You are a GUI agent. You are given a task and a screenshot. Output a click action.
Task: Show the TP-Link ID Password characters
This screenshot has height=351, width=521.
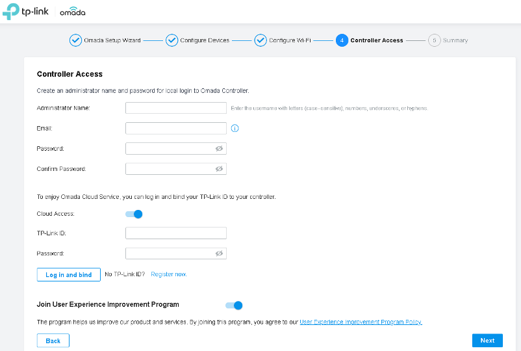(219, 253)
